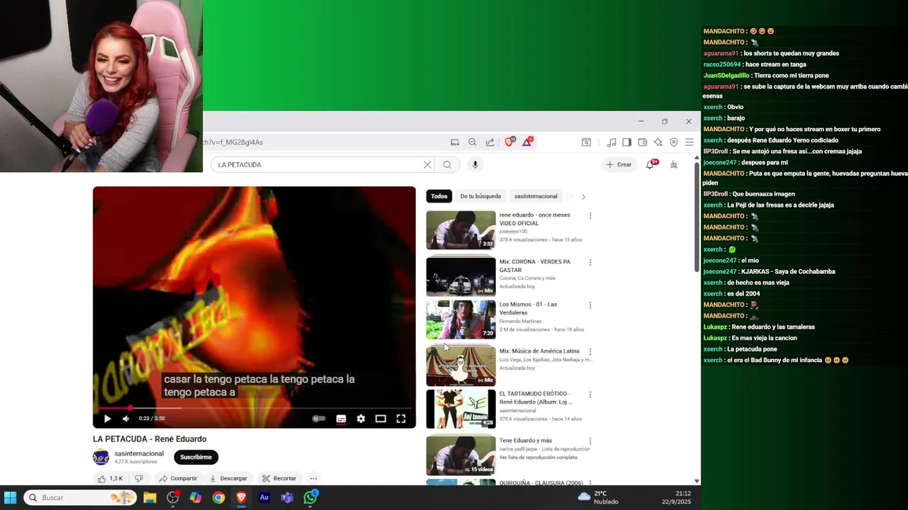Switch to theater mode view
Screen dimensions: 908x510
coord(381,419)
